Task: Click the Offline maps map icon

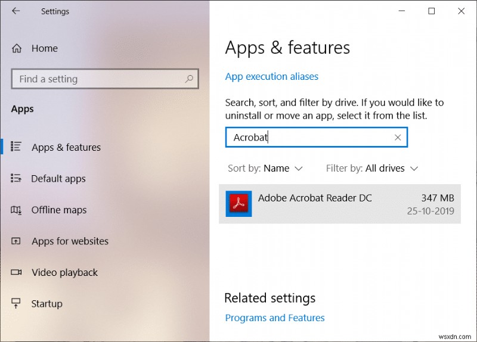Action: (16, 210)
